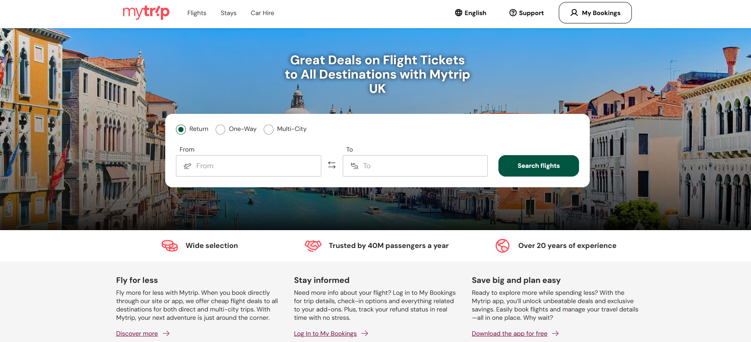Swap From and To destinations
The height and width of the screenshot is (342, 751).
[332, 165]
